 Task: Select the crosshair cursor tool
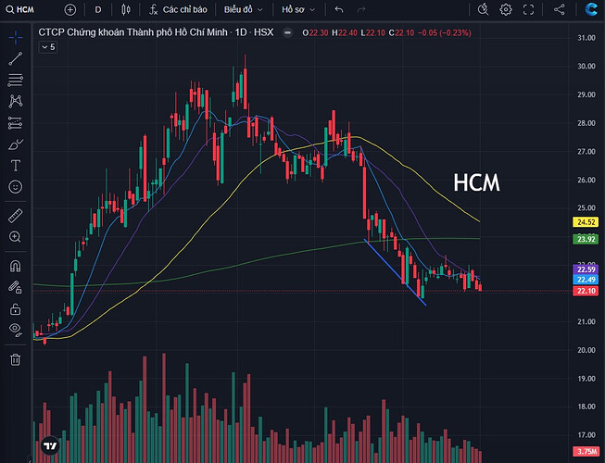pos(16,37)
